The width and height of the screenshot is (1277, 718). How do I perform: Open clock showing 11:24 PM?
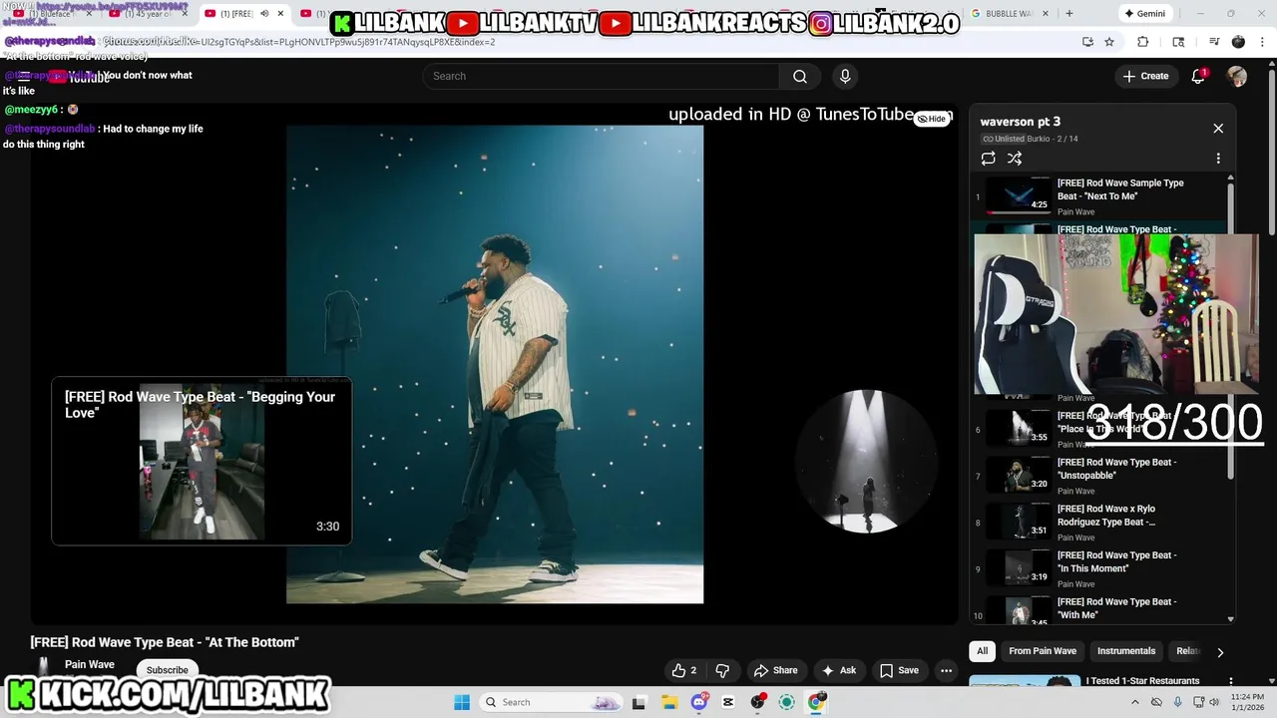coord(1247,702)
